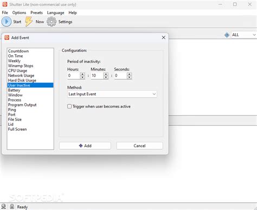Screen dimensions: 257x210
Task: Click the Shutter Lite app icon in title bar
Action: tap(5, 4)
